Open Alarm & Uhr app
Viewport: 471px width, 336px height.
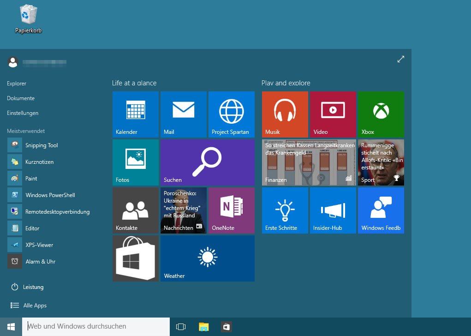pyautogui.click(x=31, y=262)
